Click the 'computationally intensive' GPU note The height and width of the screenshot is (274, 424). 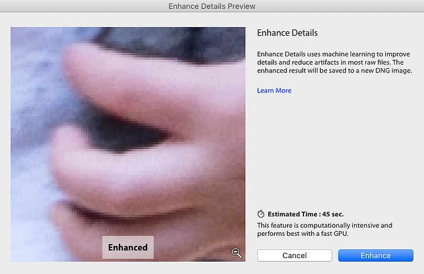click(325, 229)
